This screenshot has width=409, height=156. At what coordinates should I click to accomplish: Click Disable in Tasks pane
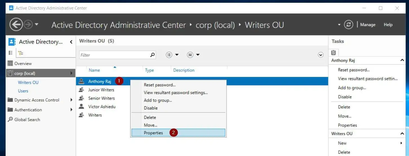[345, 97]
